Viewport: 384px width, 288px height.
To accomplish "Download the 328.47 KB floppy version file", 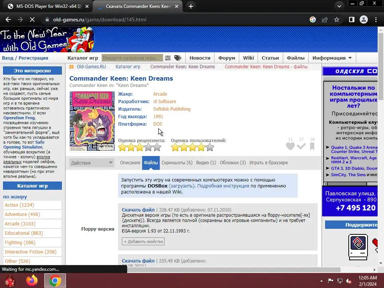I will [138, 210].
